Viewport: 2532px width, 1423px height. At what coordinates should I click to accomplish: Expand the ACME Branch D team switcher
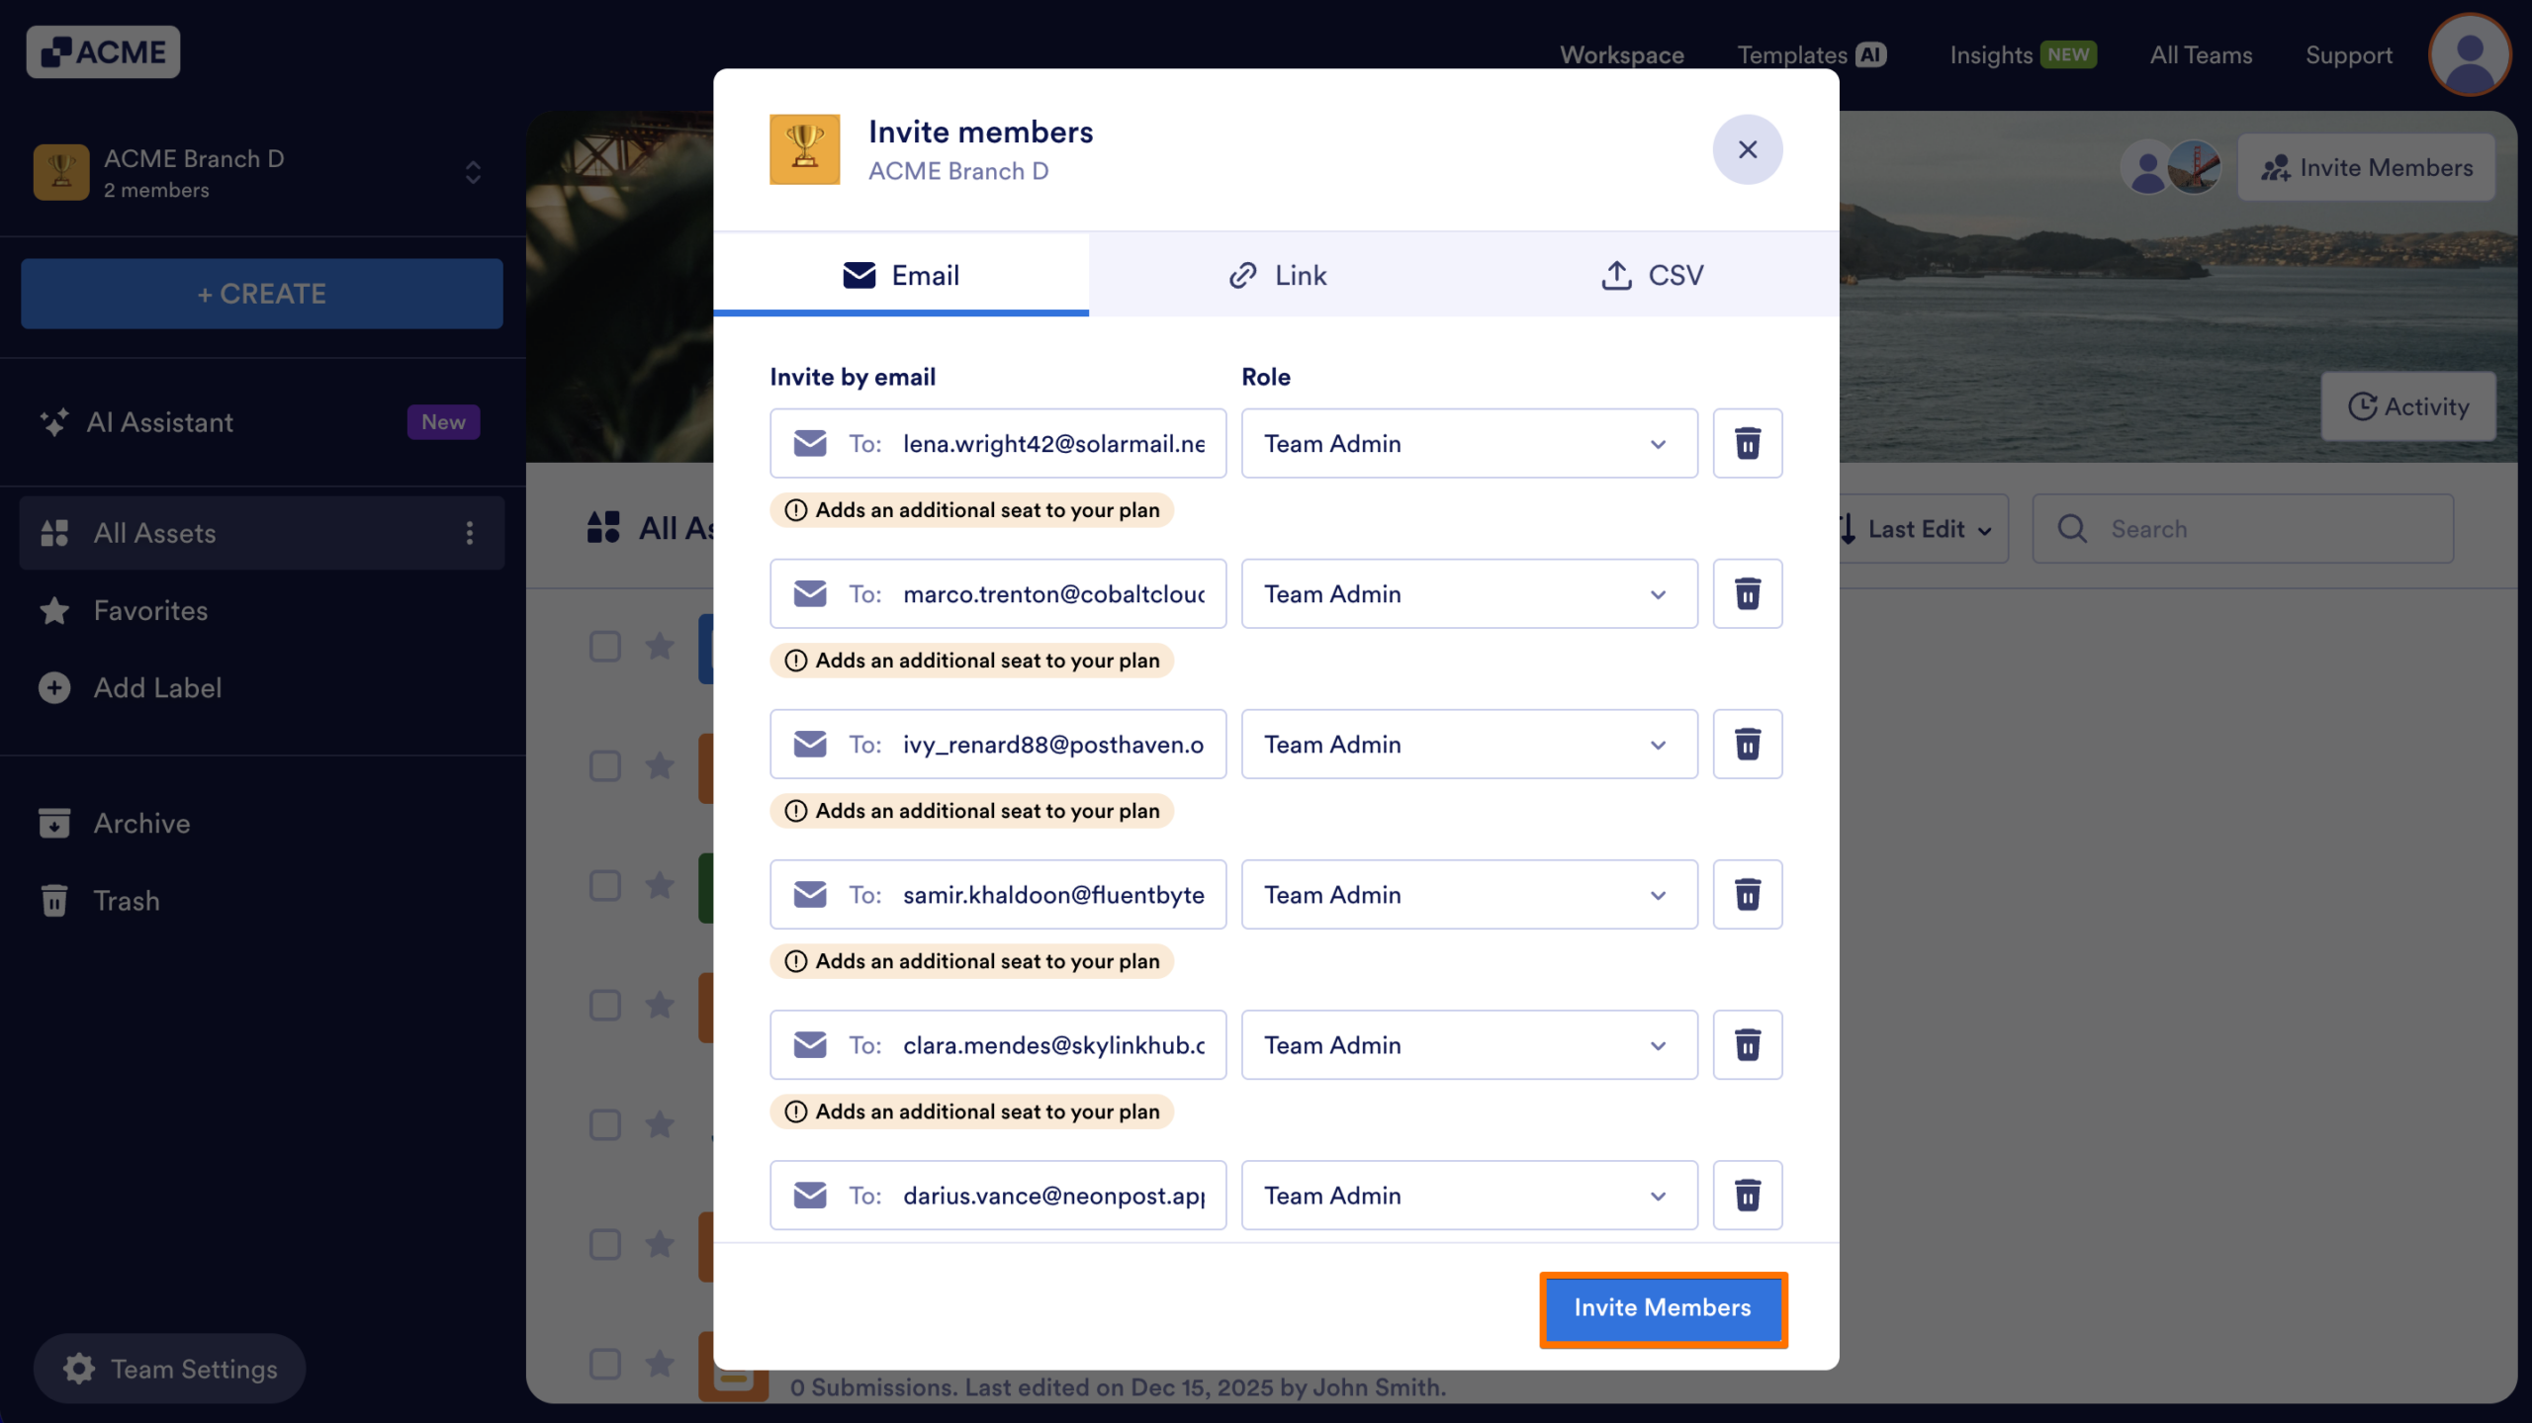[473, 172]
